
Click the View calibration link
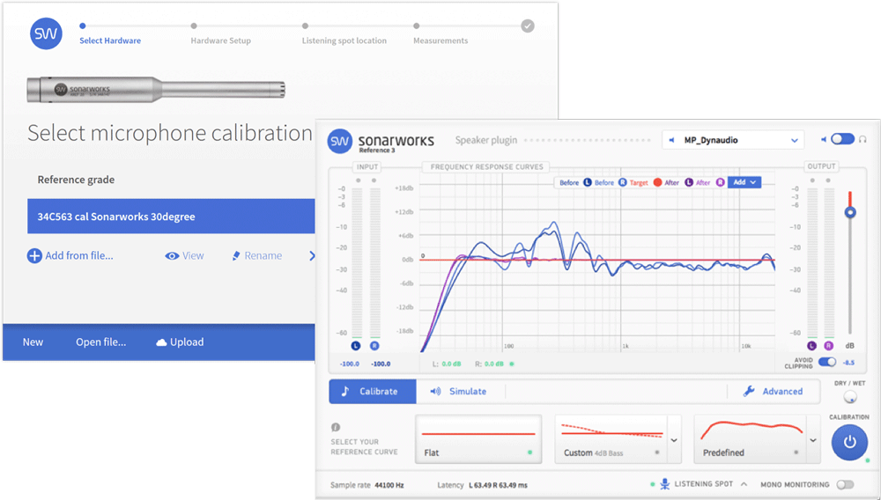(184, 256)
